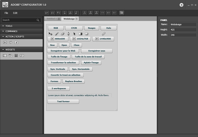198x137 pixels.
Task: Click the panel Name field containing Webdesign
Action: pos(183,25)
